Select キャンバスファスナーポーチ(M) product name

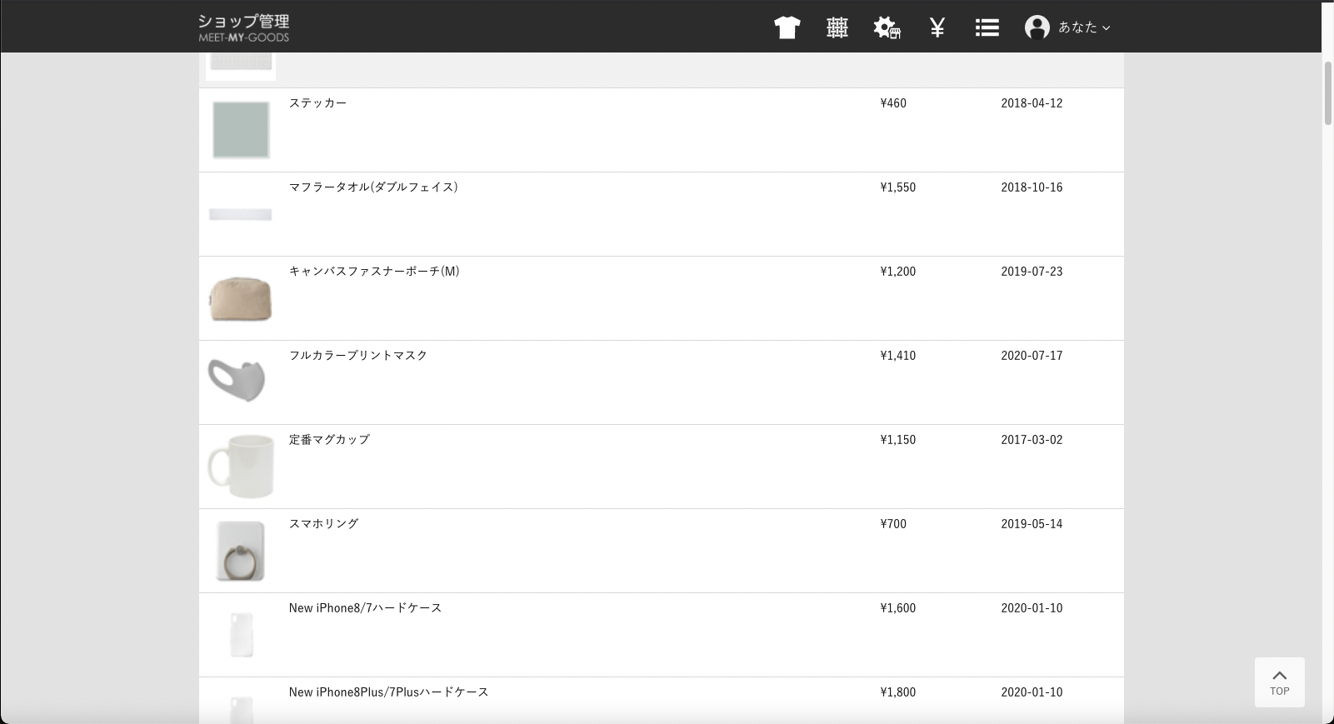[x=374, y=272]
